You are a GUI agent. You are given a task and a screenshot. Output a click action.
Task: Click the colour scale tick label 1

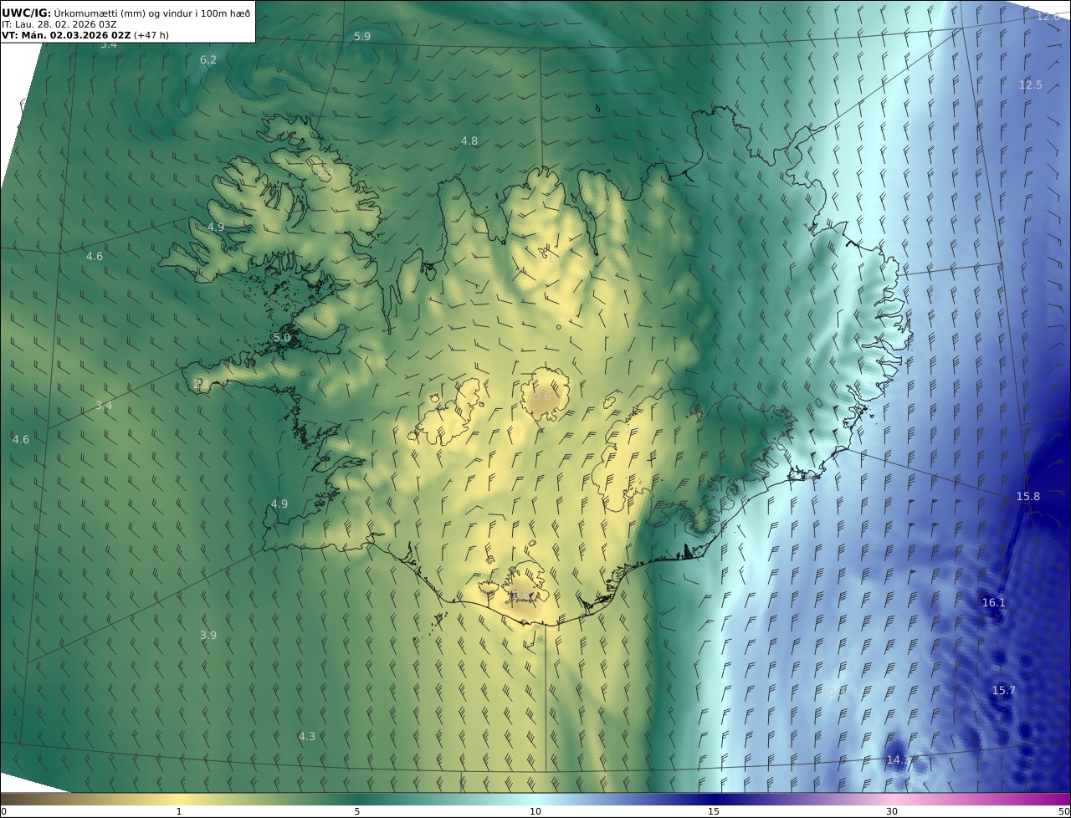[179, 811]
